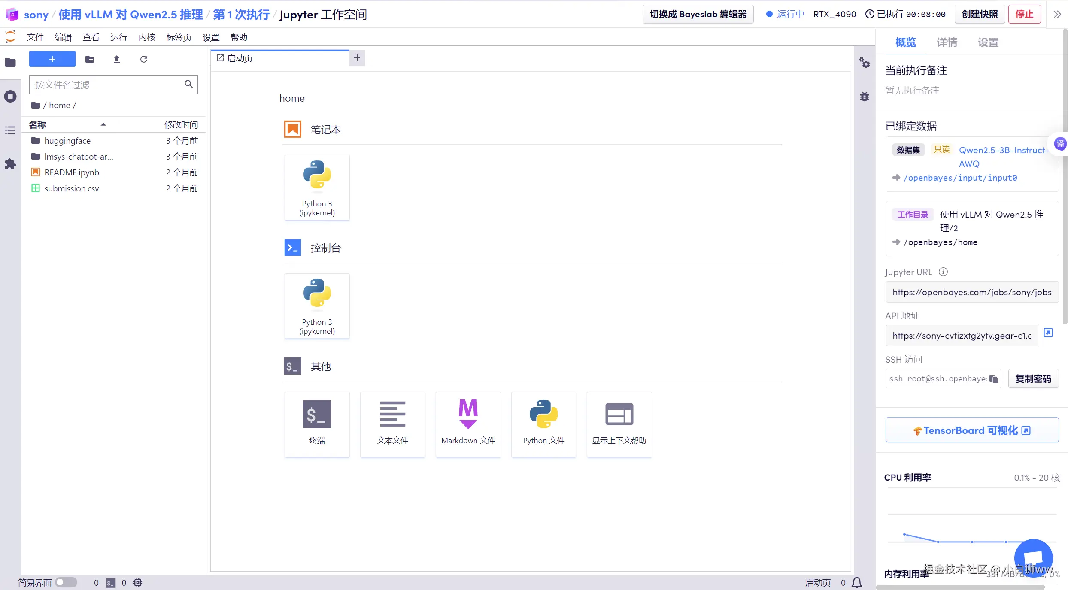Open the debugger bug icon panel

coord(865,97)
